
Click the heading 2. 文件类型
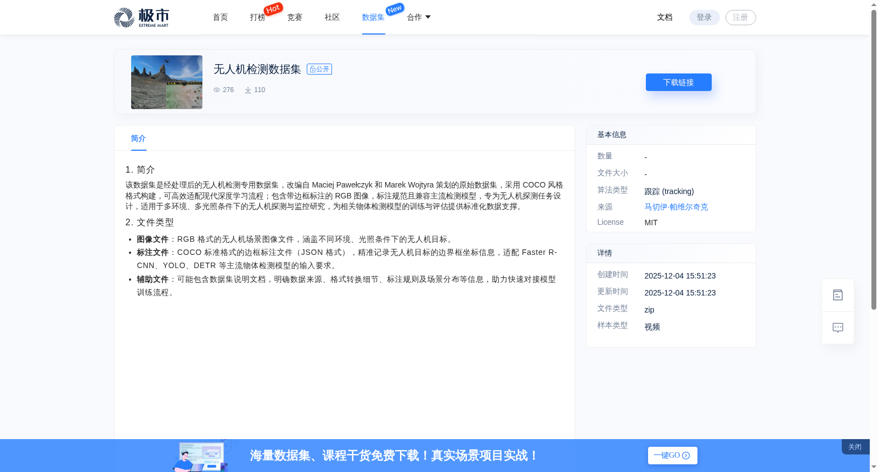[149, 223]
